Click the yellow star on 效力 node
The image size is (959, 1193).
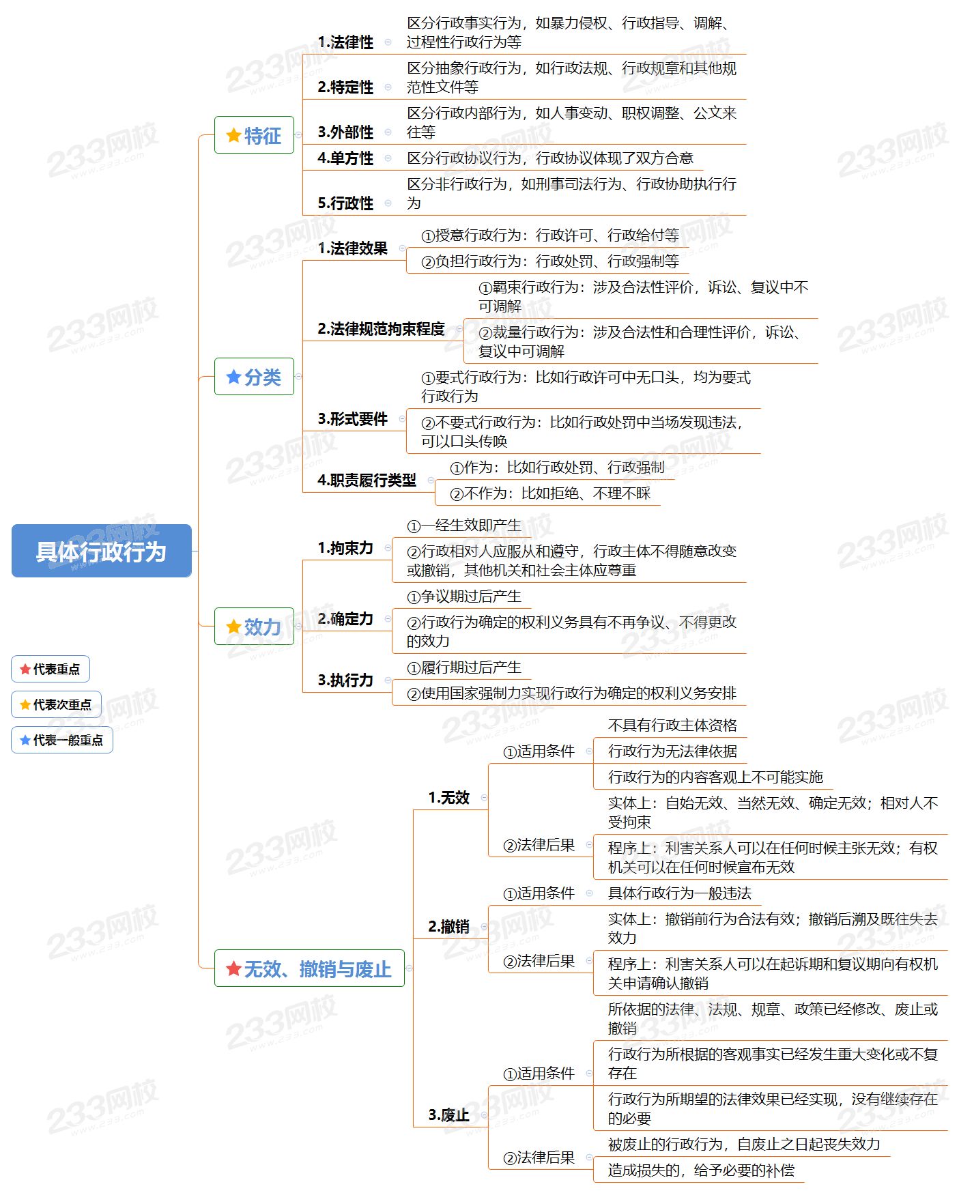(x=233, y=627)
